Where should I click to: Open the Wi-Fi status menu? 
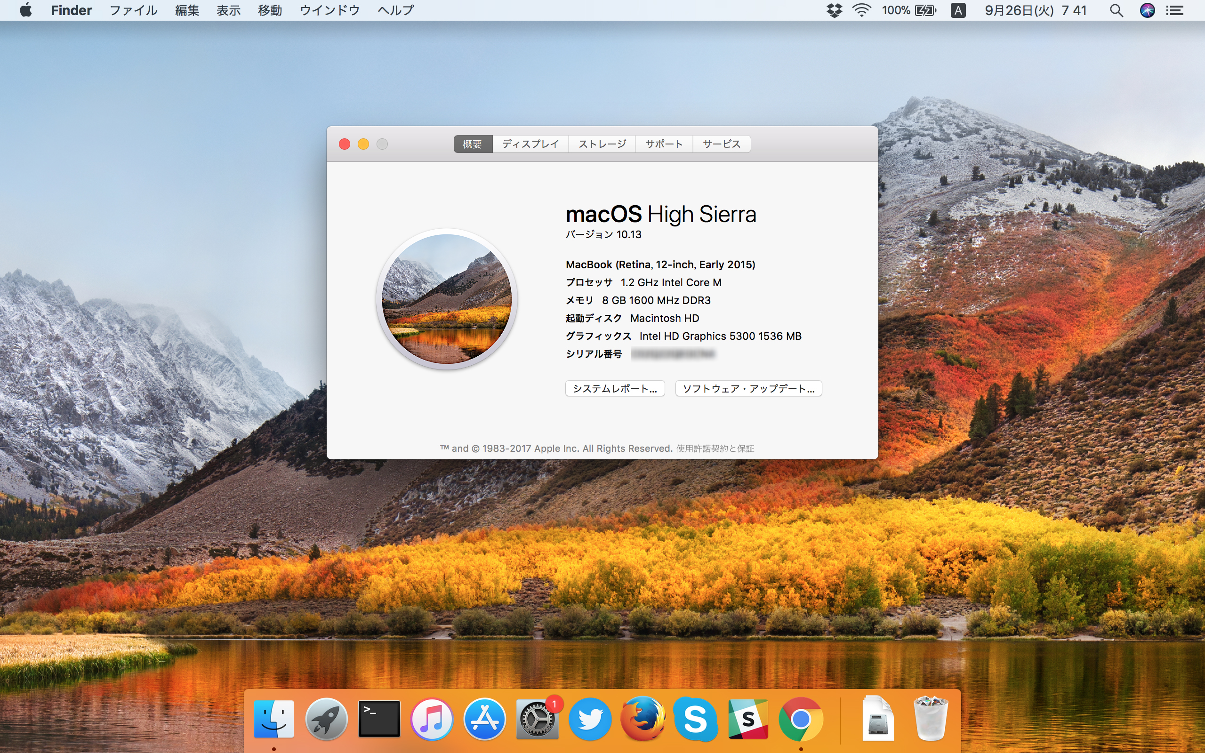coord(861,10)
